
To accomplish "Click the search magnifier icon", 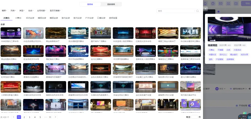I will [198, 11].
